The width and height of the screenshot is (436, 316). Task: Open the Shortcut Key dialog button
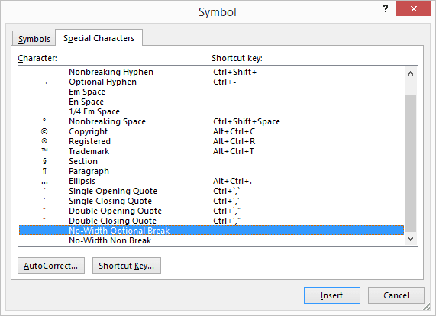[127, 266]
